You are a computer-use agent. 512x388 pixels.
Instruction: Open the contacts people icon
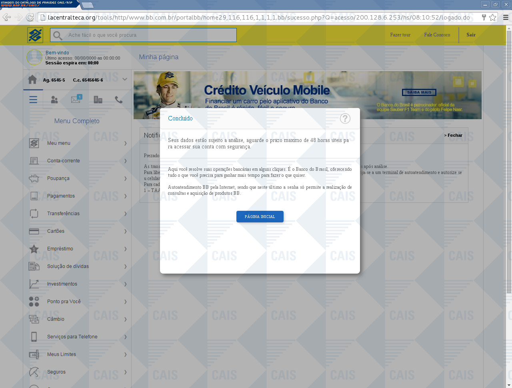tap(54, 100)
